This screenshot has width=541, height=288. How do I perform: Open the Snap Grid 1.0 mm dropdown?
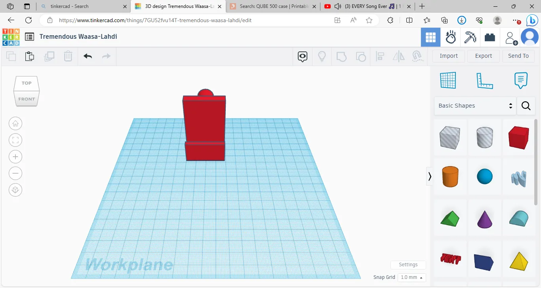coord(411,277)
